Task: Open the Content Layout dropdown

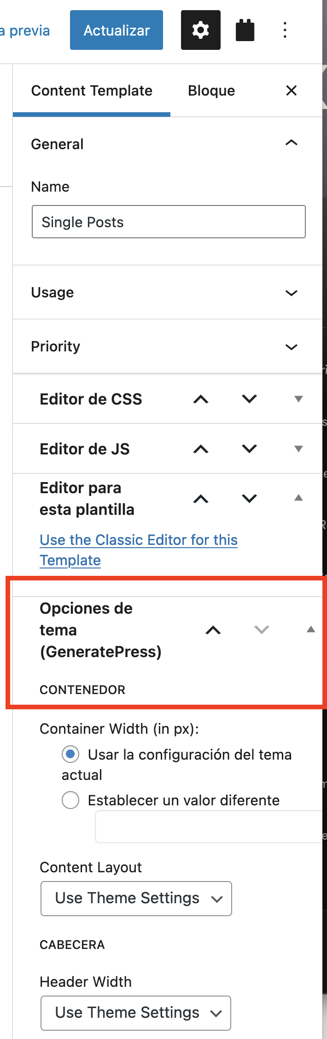Action: (x=136, y=898)
